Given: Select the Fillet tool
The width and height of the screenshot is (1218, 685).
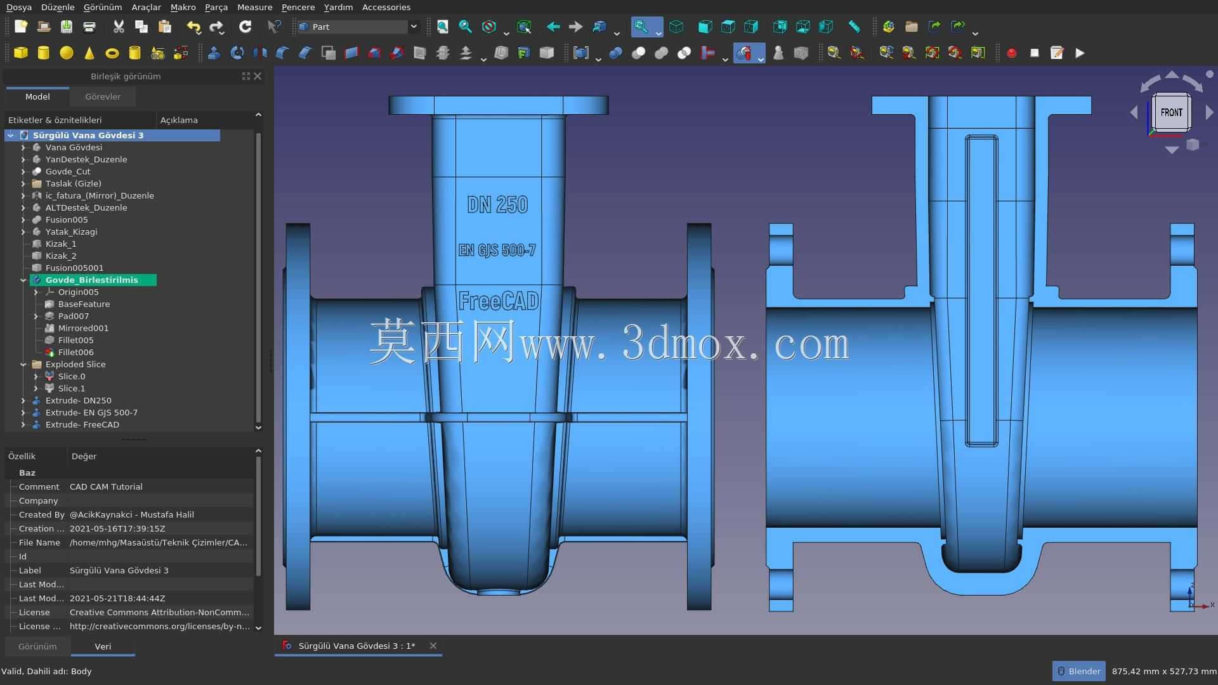Looking at the screenshot, I should 283,53.
